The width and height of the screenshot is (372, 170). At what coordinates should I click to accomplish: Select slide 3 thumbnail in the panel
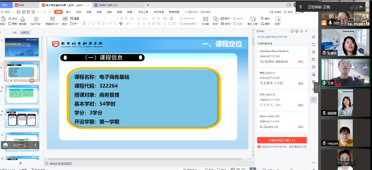22,94
